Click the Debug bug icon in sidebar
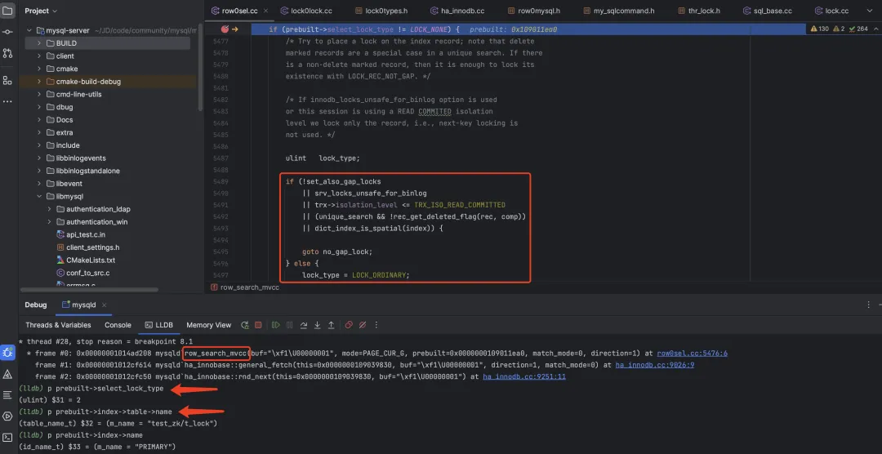 pyautogui.click(x=8, y=353)
